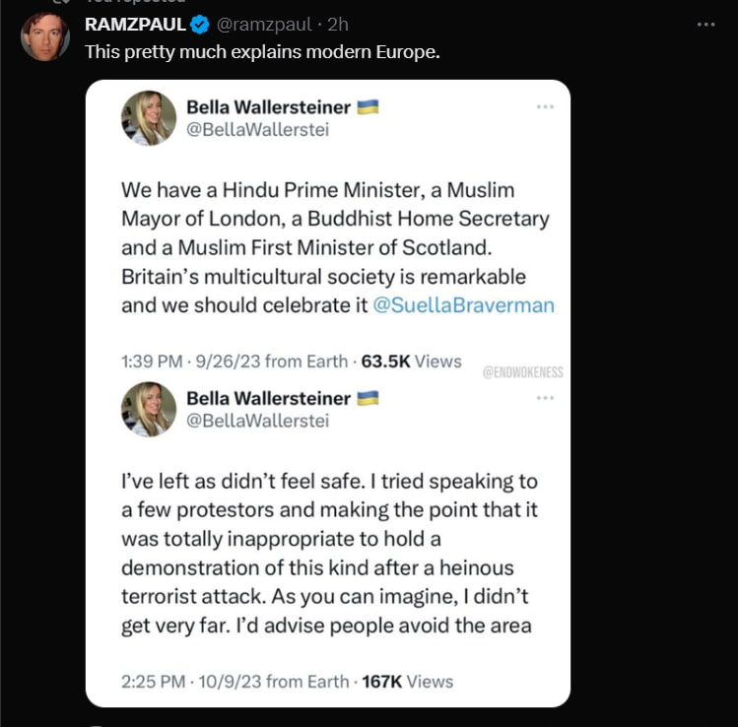The height and width of the screenshot is (727, 738).
Task: Click the Ukraine flag in first embedded tweet
Action: [368, 106]
